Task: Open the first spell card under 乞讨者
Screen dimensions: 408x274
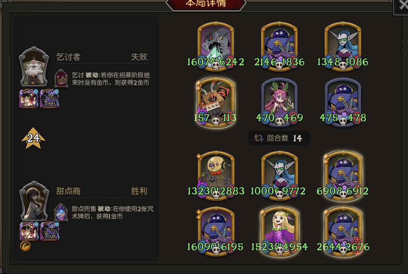Action: pos(29,98)
